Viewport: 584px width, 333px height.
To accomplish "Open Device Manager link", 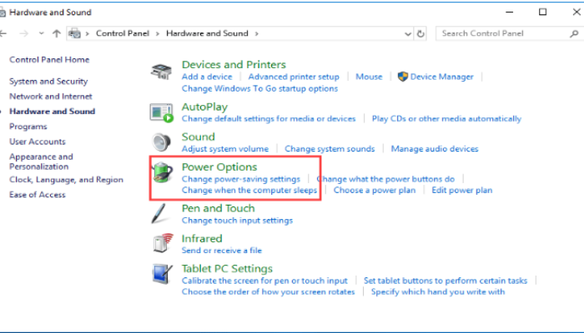I will click(x=441, y=77).
